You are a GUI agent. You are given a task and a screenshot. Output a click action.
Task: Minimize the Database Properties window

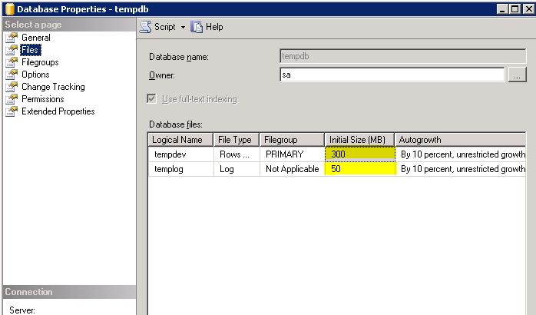[x=501, y=9]
